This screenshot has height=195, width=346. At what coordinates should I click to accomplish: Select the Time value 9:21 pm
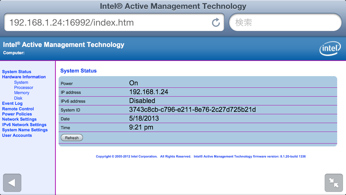click(x=141, y=127)
